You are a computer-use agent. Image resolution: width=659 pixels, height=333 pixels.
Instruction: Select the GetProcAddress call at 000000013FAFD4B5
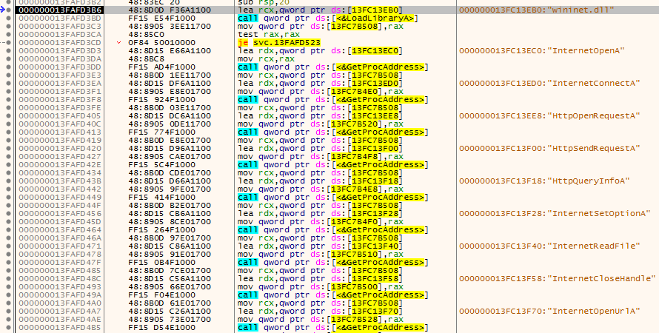(333, 327)
